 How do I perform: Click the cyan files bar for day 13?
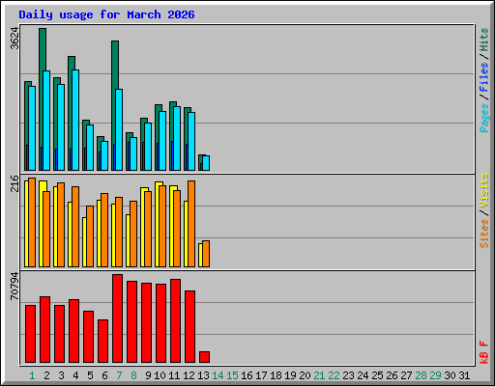206,163
